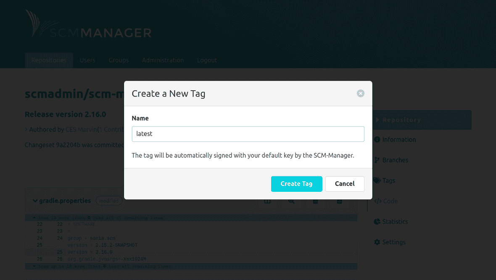The height and width of the screenshot is (280, 496).
Task: Click the tag Name input field
Action: [248, 134]
